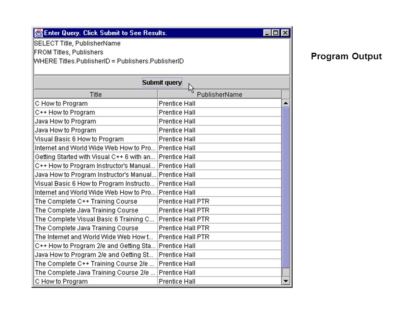The height and width of the screenshot is (314, 418).
Task: Close the Enter Query window
Action: click(x=285, y=33)
